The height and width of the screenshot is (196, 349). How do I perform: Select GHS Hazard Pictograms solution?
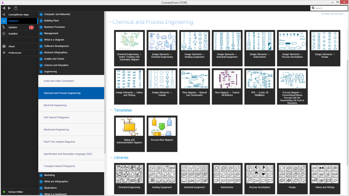pyautogui.click(x=71, y=117)
